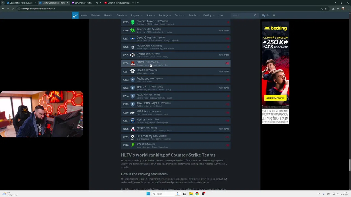Click Sicarios team logo
The width and height of the screenshot is (351, 197).
click(132, 30)
